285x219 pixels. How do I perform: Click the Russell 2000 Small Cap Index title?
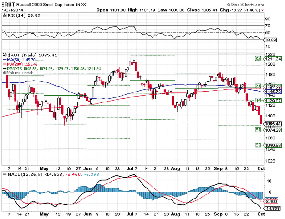pyautogui.click(x=45, y=5)
